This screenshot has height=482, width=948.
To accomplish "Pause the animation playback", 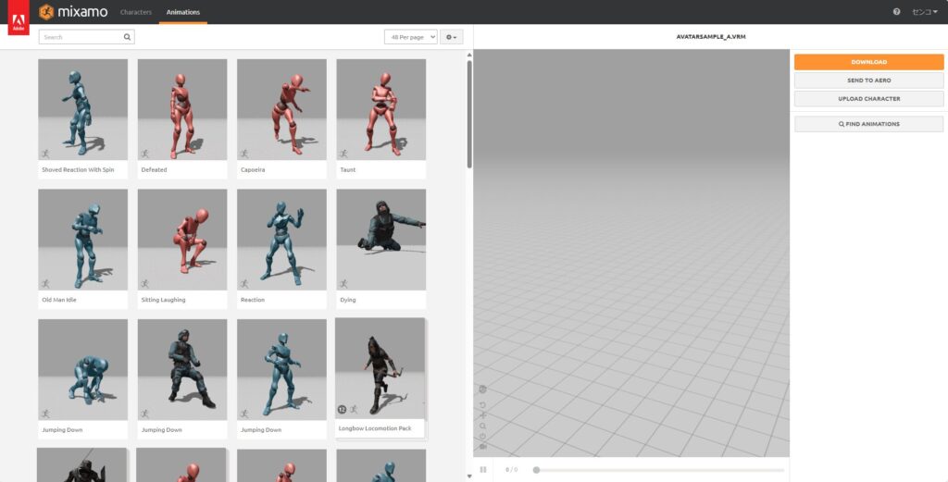I will click(483, 470).
